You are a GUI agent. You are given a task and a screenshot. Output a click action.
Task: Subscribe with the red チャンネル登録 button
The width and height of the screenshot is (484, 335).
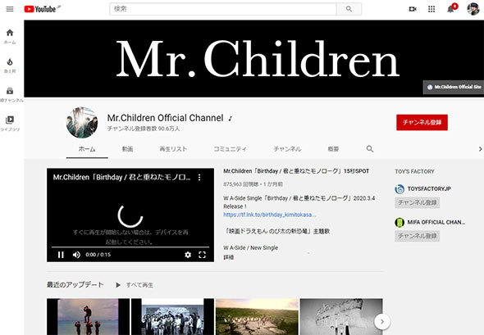click(x=422, y=122)
